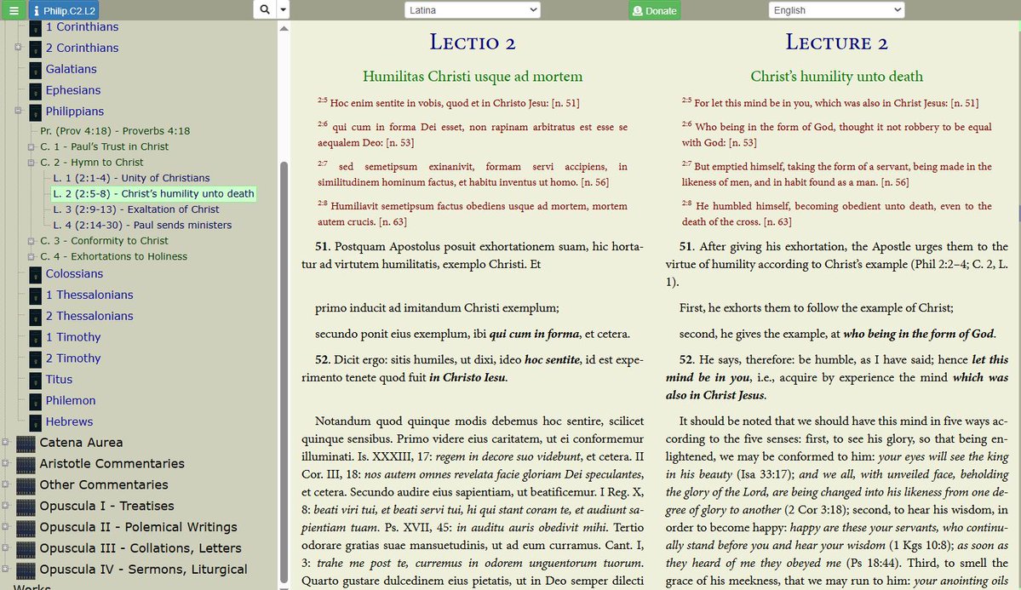
Task: Open Opuscula II - Polemical Writings
Action: pos(138,527)
